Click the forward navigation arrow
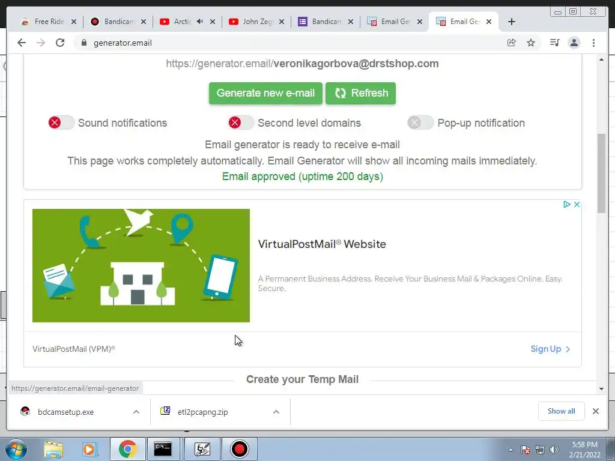Screen dimensions: 615x461 coord(41,43)
